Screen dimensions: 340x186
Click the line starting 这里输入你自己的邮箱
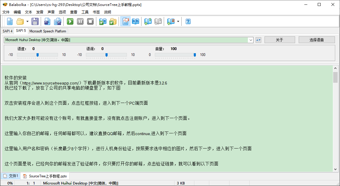[x=95, y=134]
